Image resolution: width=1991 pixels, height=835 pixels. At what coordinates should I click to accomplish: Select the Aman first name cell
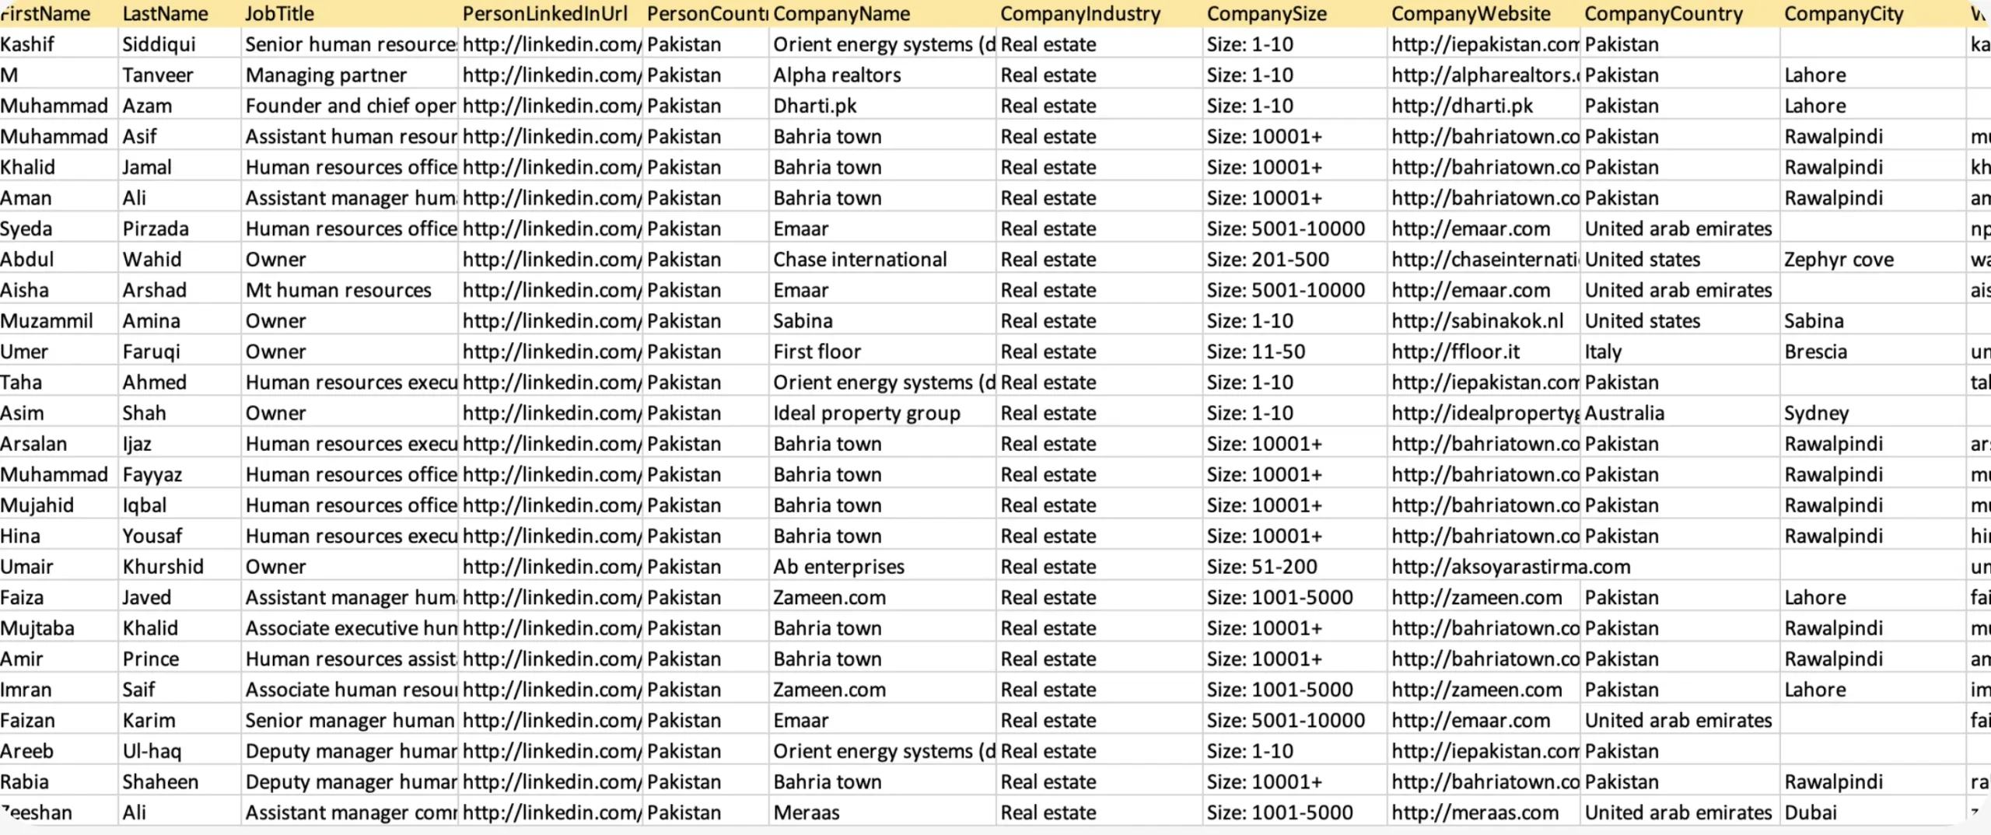[58, 197]
